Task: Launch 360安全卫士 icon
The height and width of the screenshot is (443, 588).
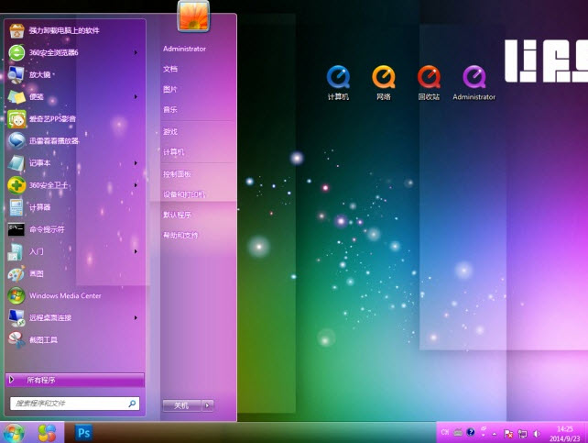Action: coord(16,185)
